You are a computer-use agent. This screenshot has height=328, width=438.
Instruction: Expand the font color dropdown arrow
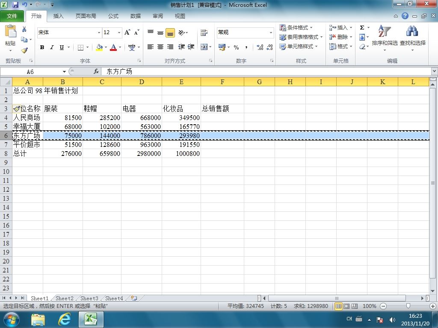120,47
